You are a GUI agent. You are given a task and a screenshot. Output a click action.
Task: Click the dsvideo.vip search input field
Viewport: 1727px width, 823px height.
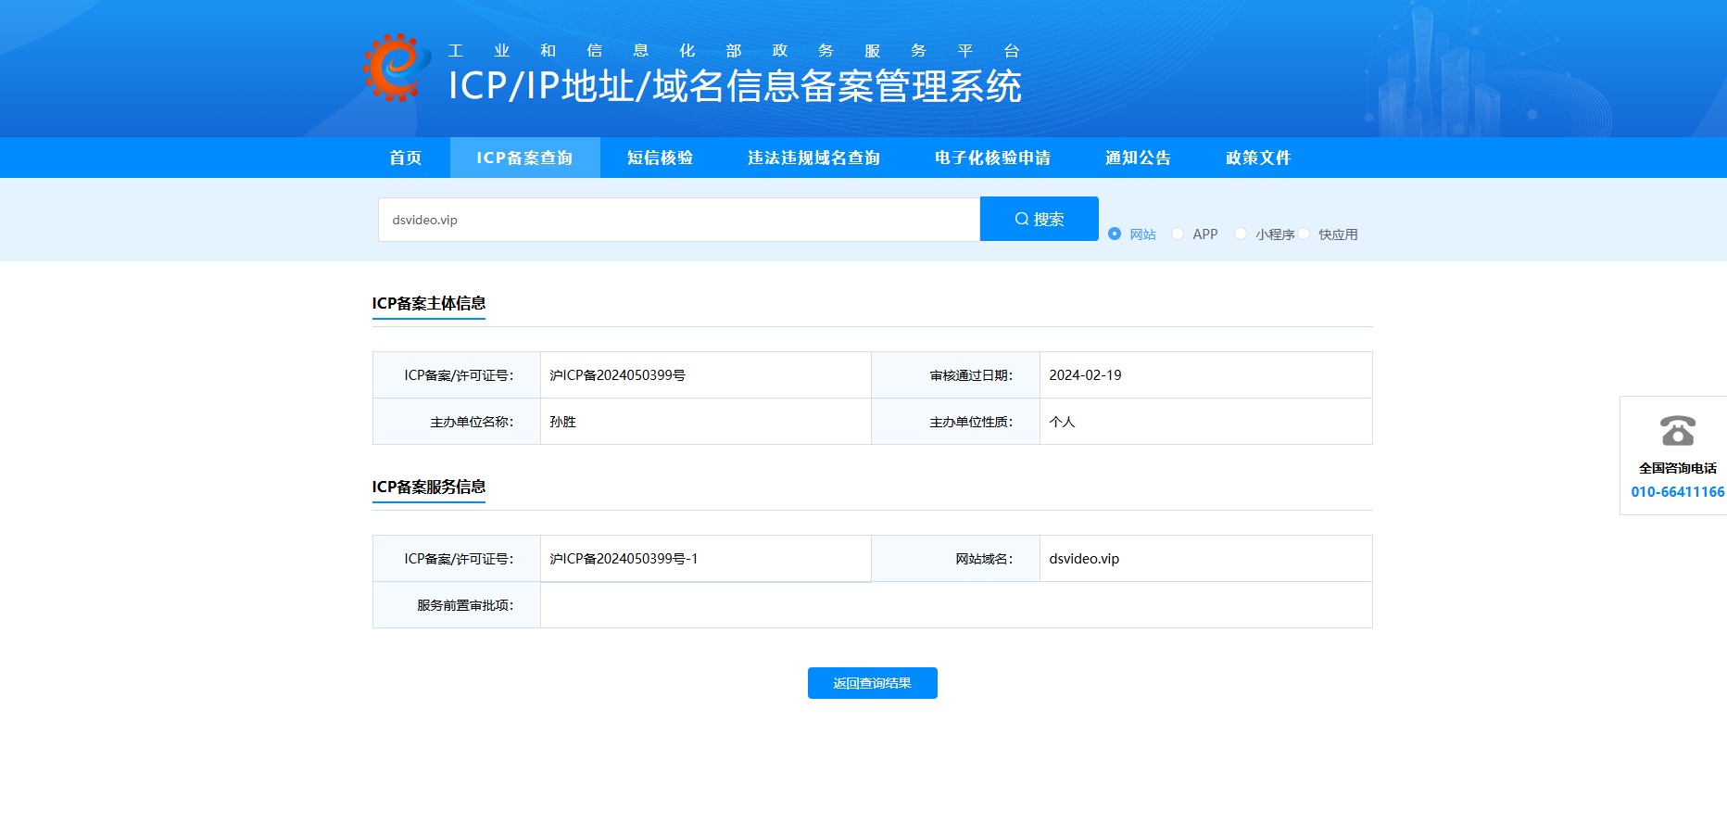point(679,220)
